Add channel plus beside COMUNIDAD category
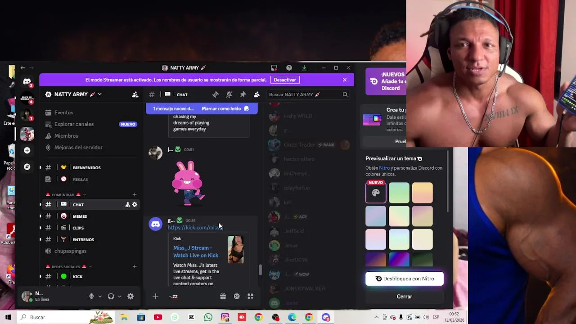 [135, 195]
